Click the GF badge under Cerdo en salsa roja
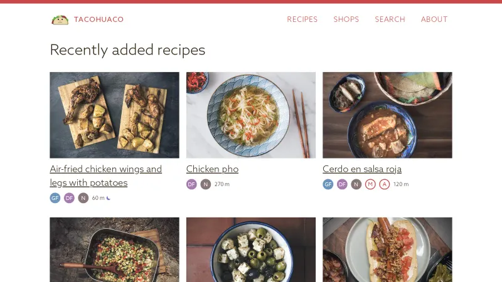This screenshot has height=282, width=502. coord(328,184)
